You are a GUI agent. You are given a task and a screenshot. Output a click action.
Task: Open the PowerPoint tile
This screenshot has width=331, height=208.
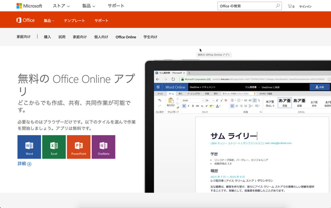(x=79, y=147)
